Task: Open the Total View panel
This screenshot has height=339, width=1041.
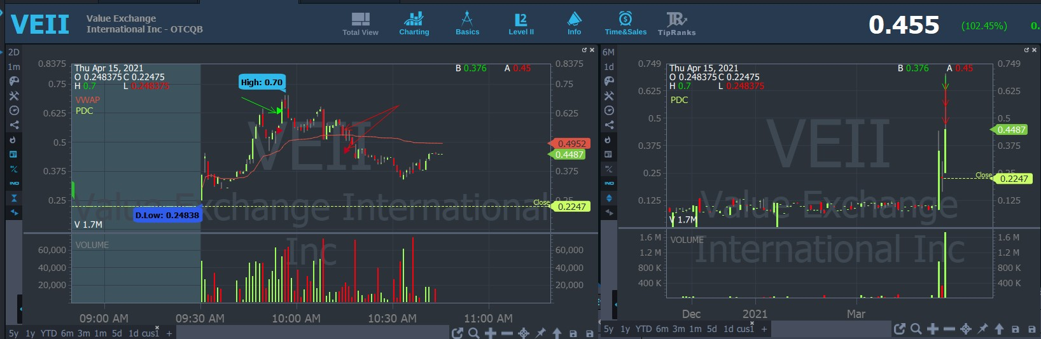Action: tap(360, 24)
